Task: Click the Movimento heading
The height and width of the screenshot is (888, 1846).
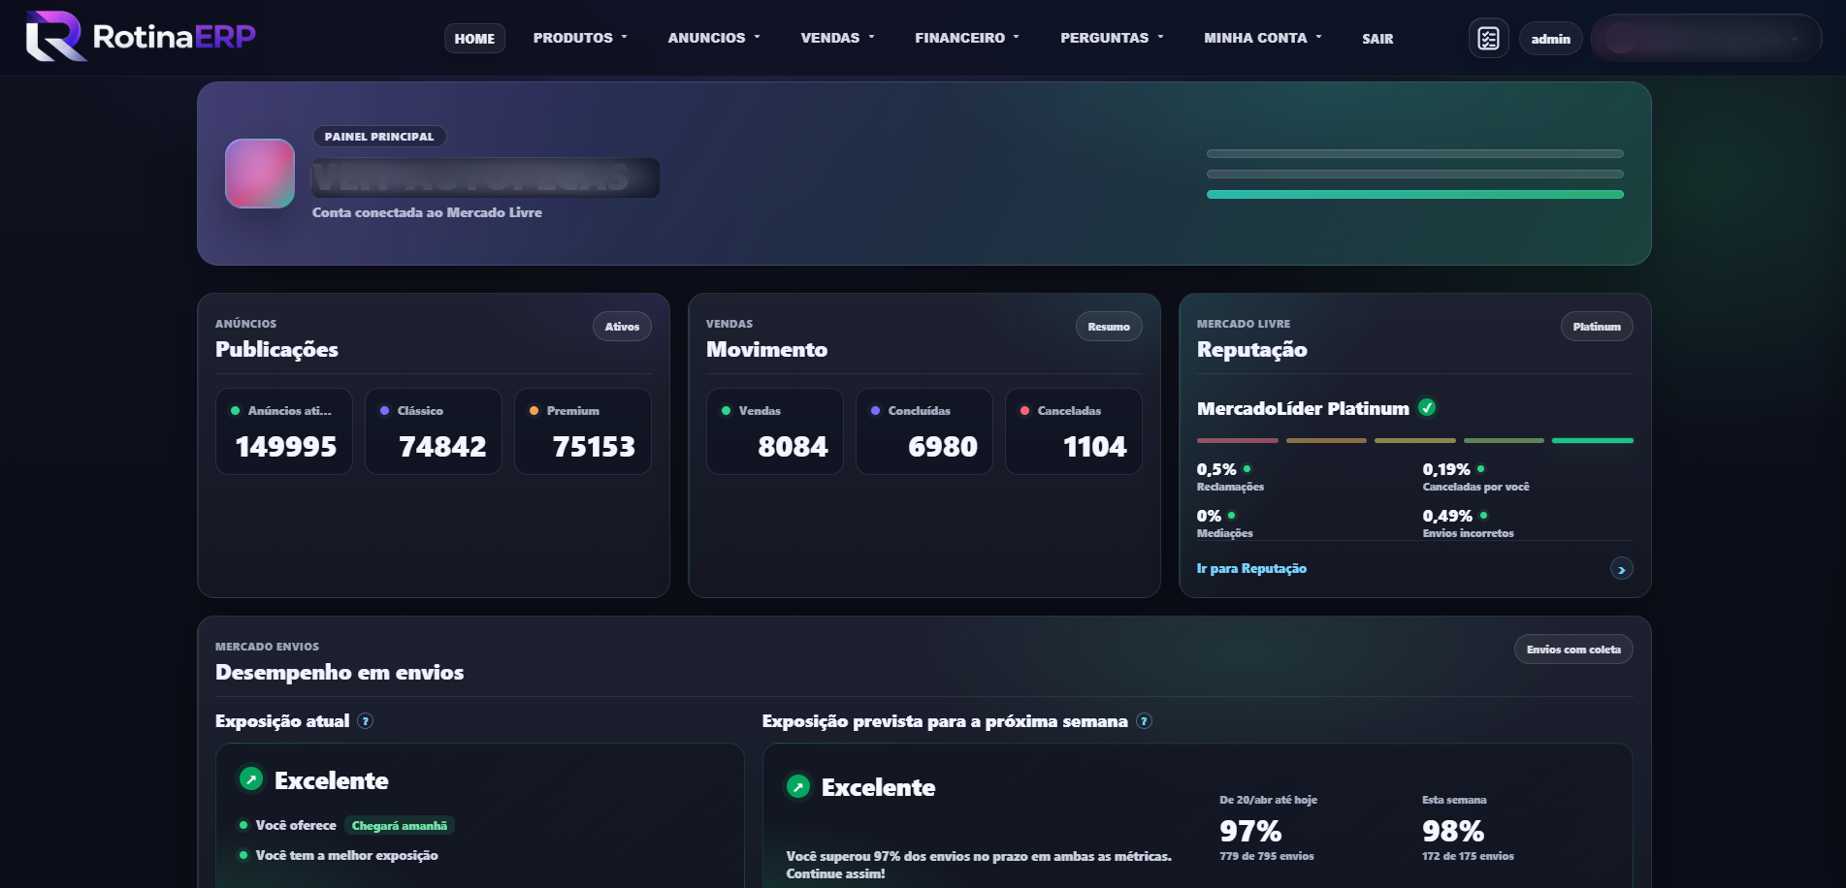Action: point(766,350)
